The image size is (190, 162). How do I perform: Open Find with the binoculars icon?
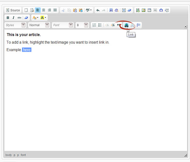(111, 10)
